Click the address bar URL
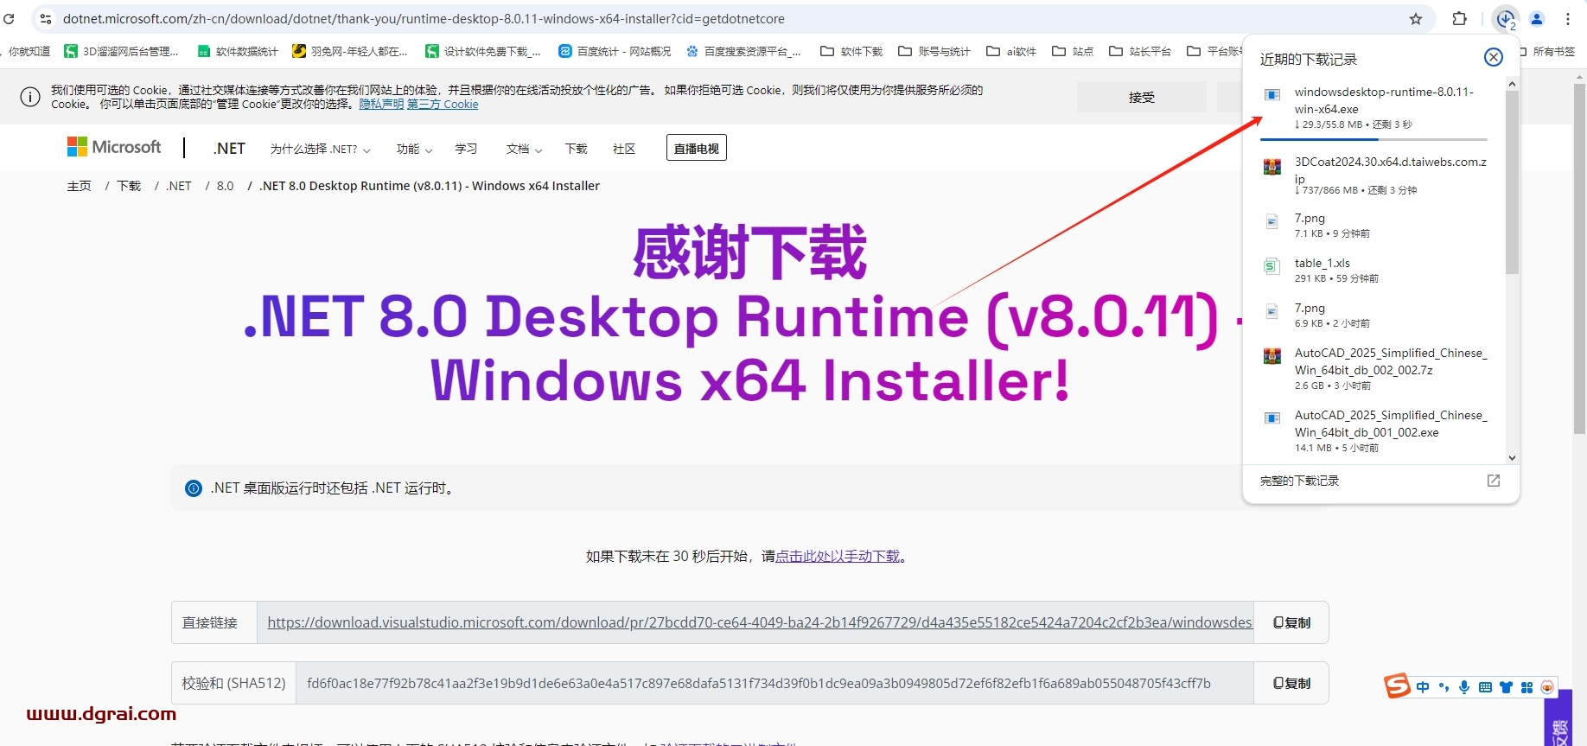 424,18
